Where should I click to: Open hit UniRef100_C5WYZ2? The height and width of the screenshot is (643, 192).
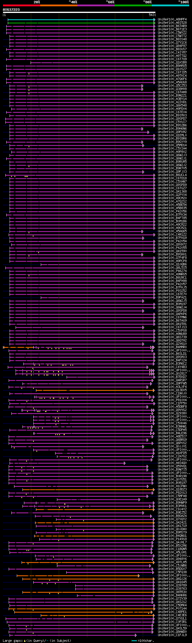click(172, 33)
